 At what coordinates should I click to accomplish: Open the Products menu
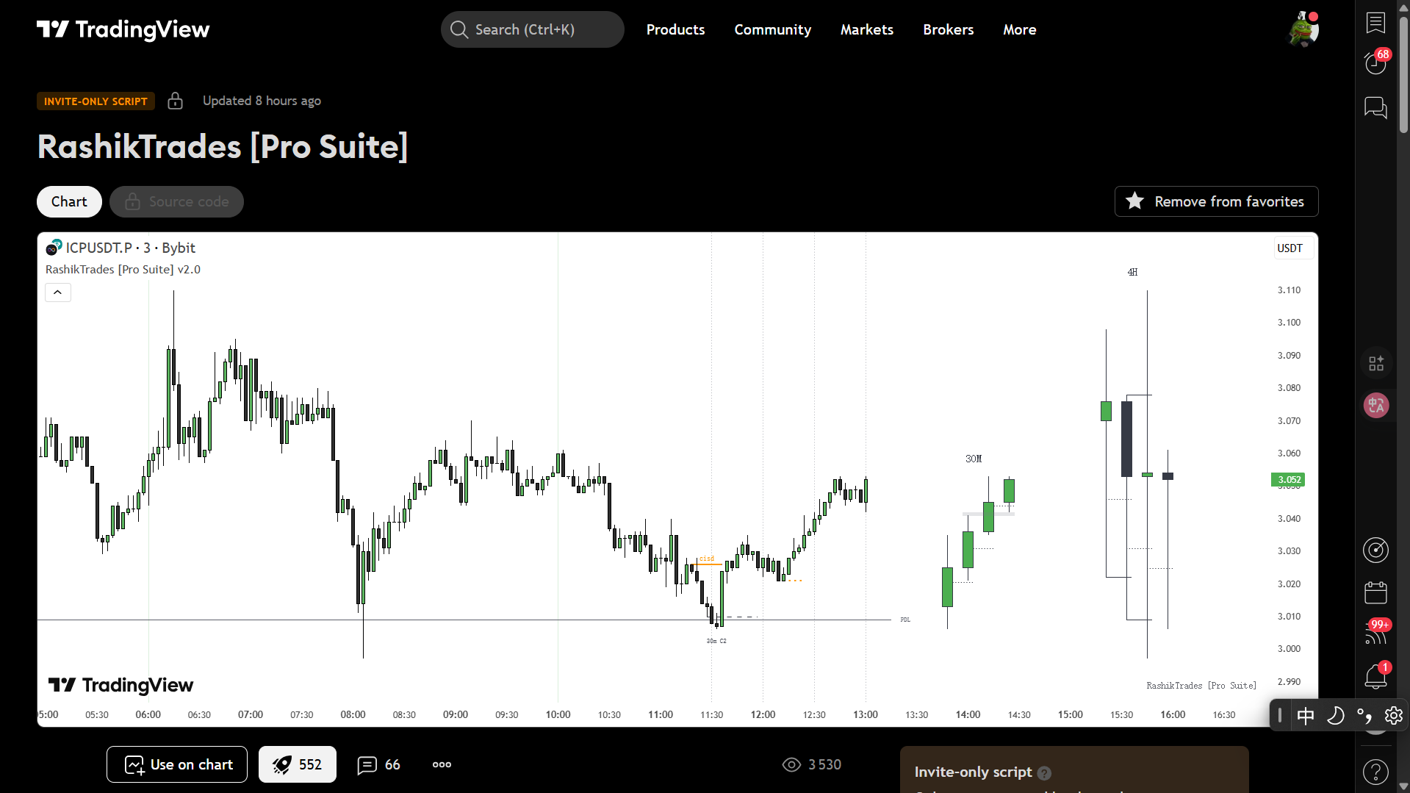675,29
